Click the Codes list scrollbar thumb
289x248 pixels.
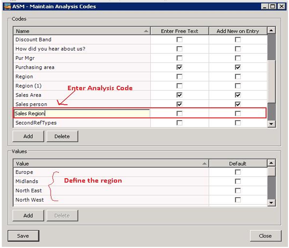271,81
